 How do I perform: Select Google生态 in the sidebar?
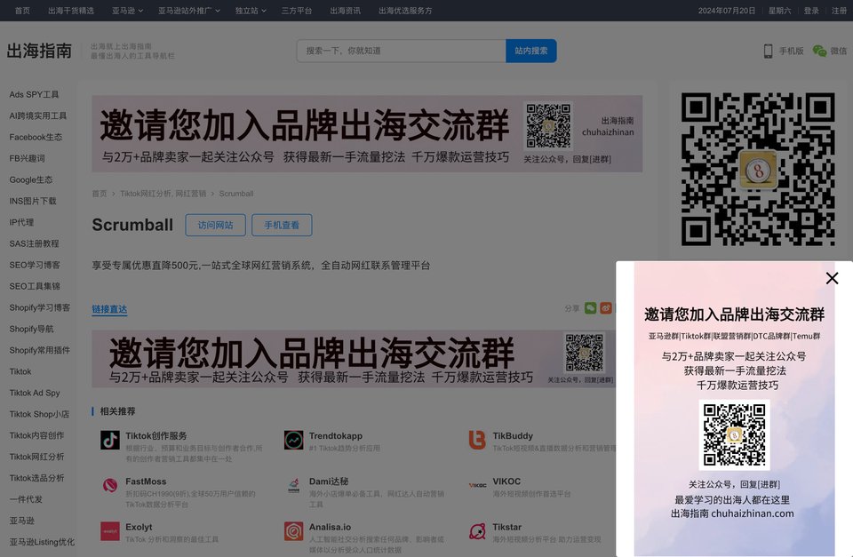click(30, 179)
